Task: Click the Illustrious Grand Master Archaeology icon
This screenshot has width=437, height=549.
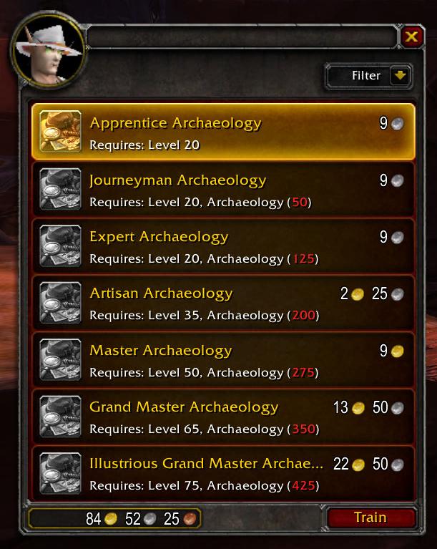Action: click(61, 473)
